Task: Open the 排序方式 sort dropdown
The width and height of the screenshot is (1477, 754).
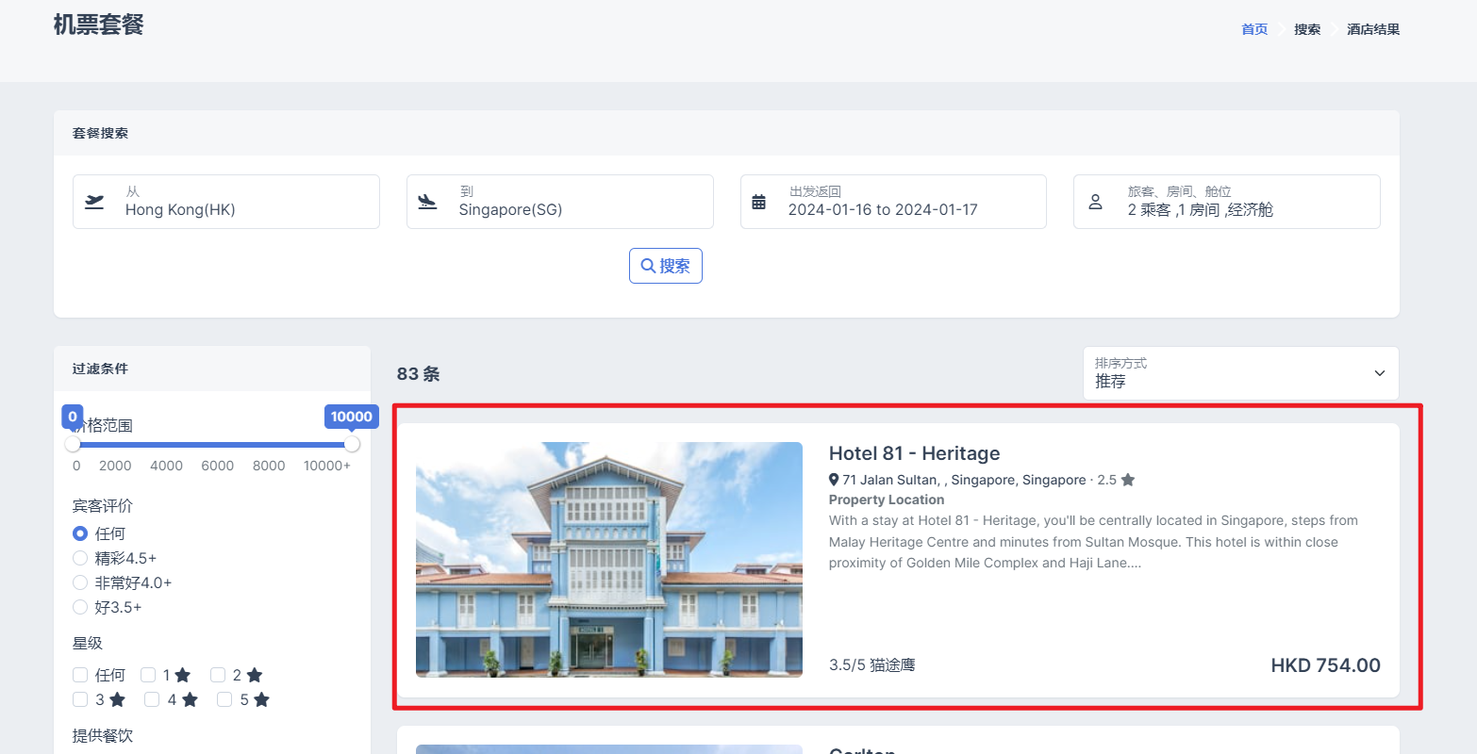Action: tap(1239, 373)
